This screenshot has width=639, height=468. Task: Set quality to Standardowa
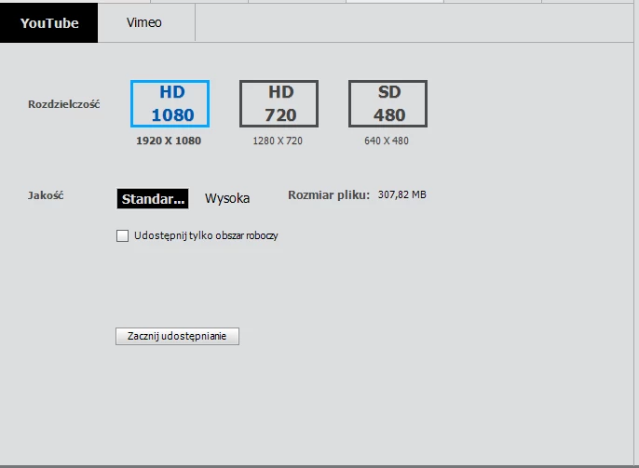153,198
